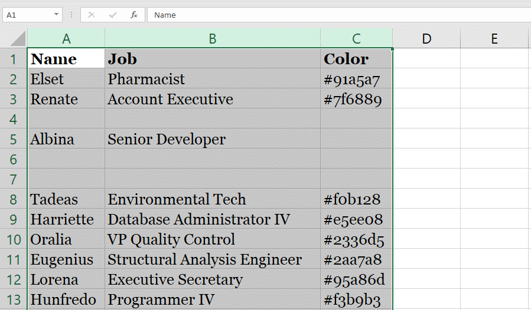Select column E header
The height and width of the screenshot is (310, 531).
494,38
